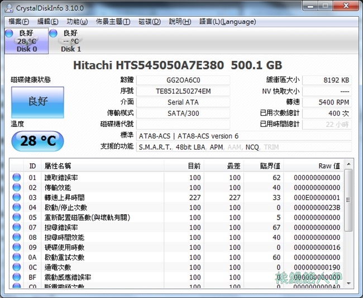The image size is (363, 298).
Task: Click the Raw 值 column header
Action: (x=314, y=166)
